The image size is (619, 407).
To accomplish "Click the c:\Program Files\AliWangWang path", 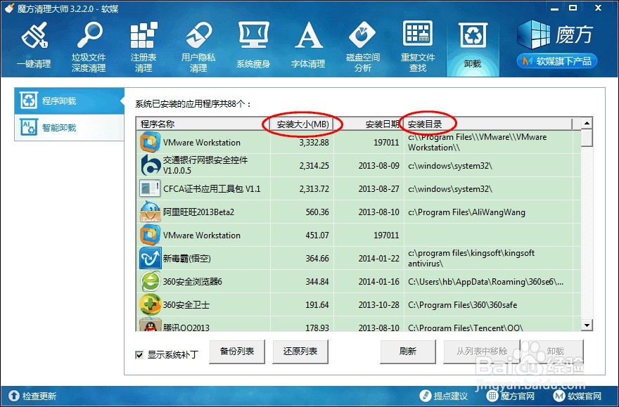I will 466,212.
